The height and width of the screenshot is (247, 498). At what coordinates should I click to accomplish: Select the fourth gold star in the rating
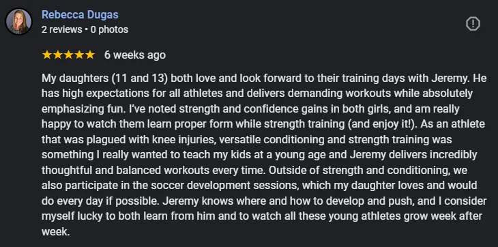[79, 55]
